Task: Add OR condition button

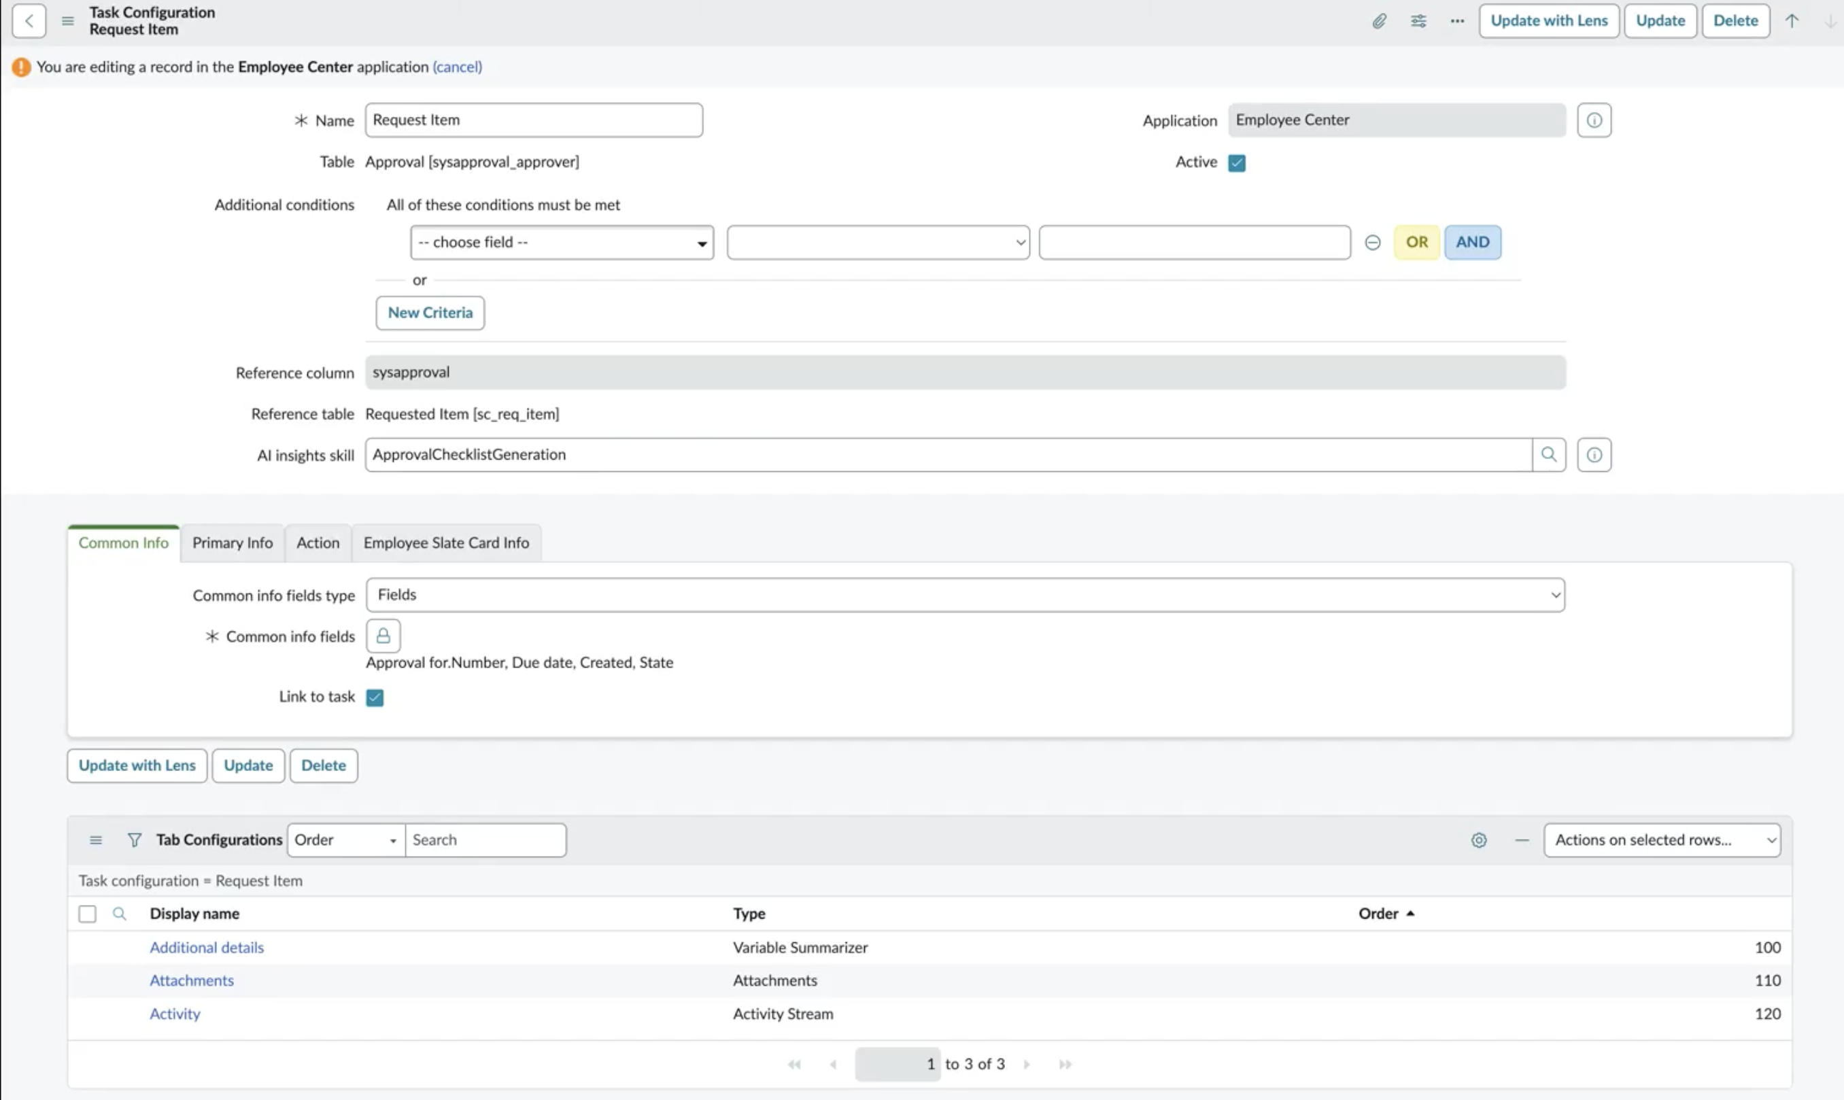Action: [1416, 243]
